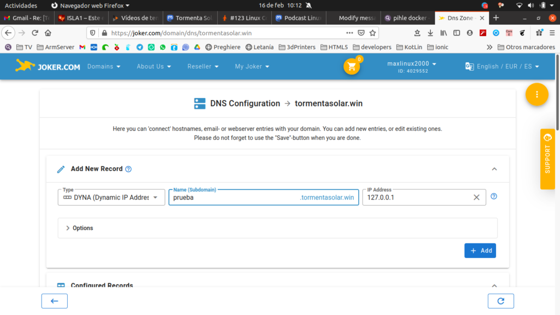Viewport: 560px width, 315px height.
Task: Switch to the Podcast Linux tab
Action: click(x=299, y=18)
